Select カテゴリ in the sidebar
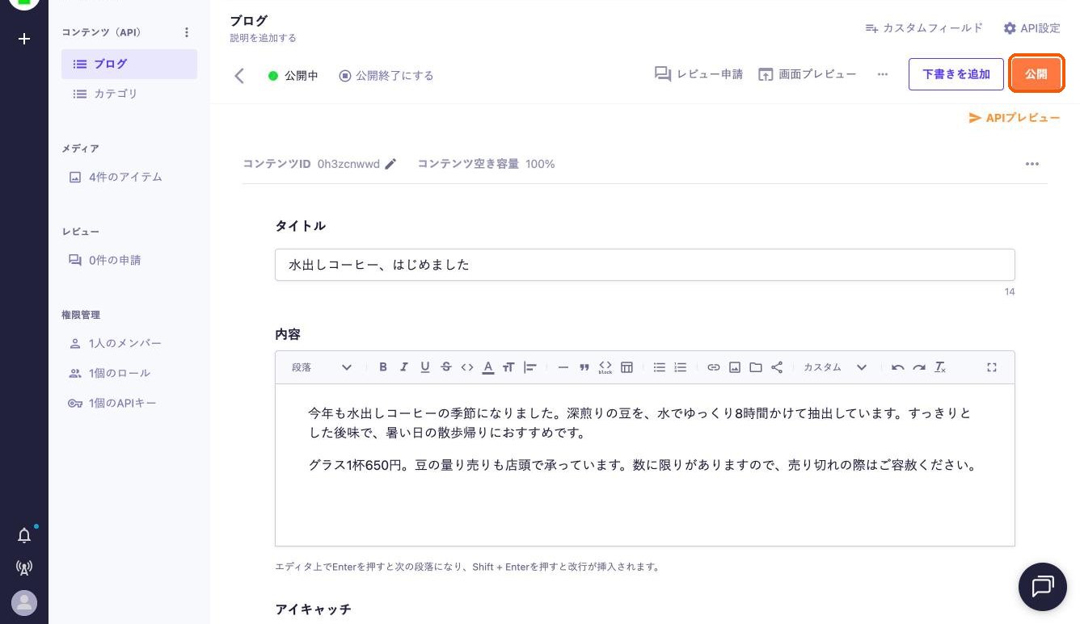This screenshot has width=1080, height=624. pyautogui.click(x=129, y=94)
